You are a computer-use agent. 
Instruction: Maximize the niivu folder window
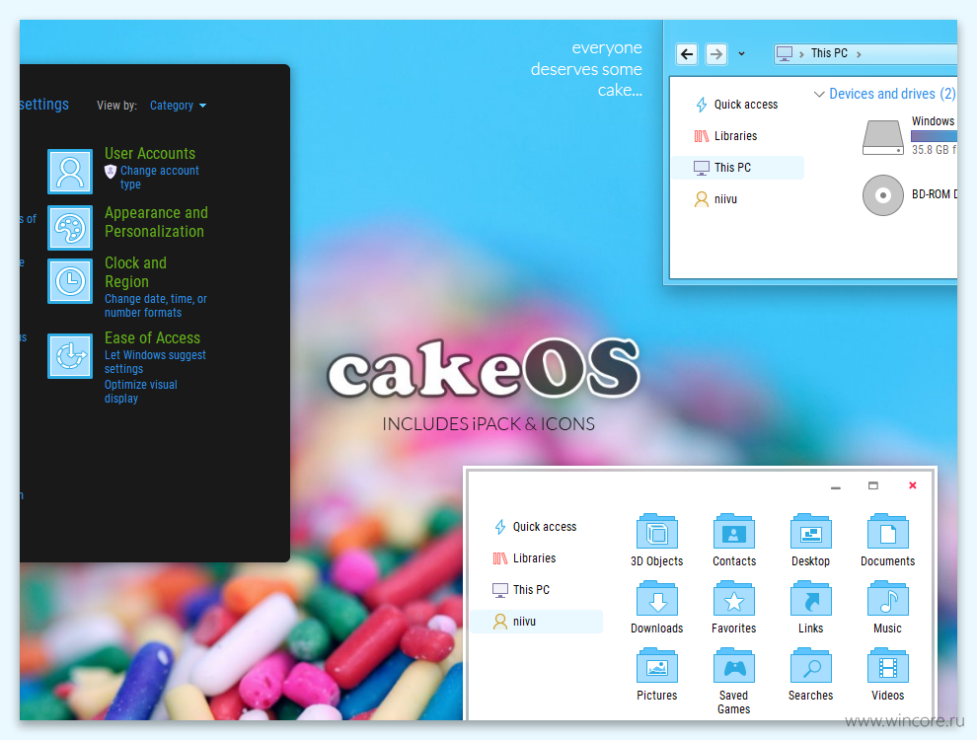873,485
